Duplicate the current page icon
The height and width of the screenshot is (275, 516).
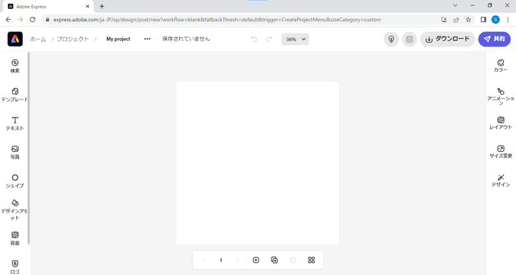[x=274, y=260]
